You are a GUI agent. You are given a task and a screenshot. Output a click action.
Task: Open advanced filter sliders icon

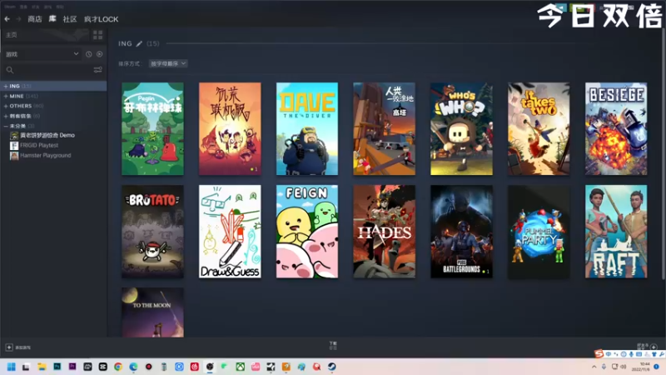(x=97, y=70)
